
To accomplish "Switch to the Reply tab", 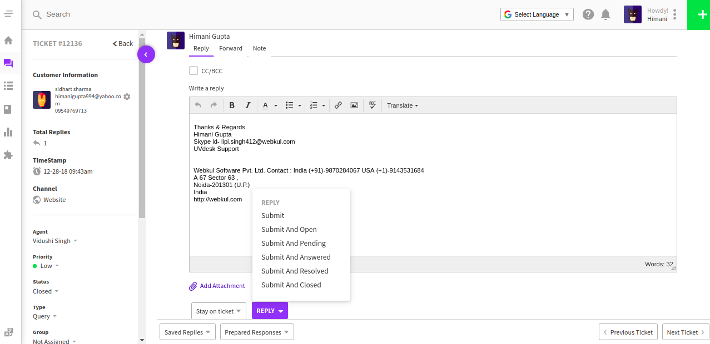I will pos(201,49).
